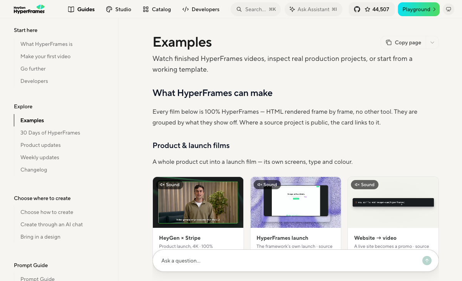
Task: Open the GitHub stars 44,507 link
Action: click(x=372, y=9)
